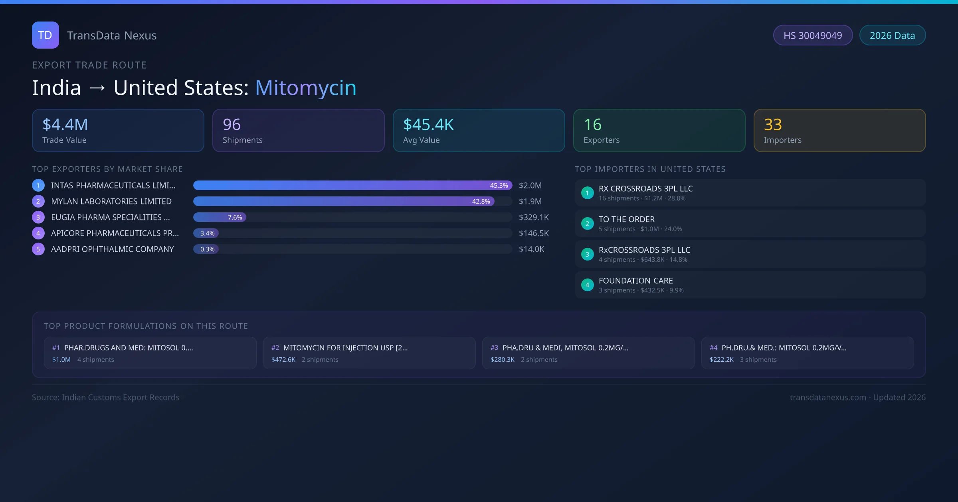Select importer badge 2 for TO THE ORDER

coord(587,224)
